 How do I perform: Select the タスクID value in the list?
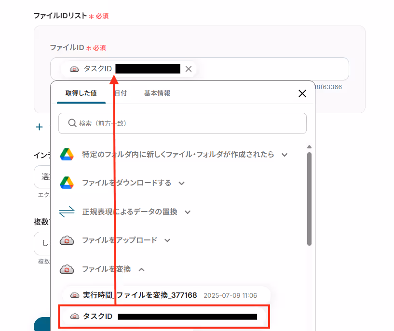pos(164,317)
